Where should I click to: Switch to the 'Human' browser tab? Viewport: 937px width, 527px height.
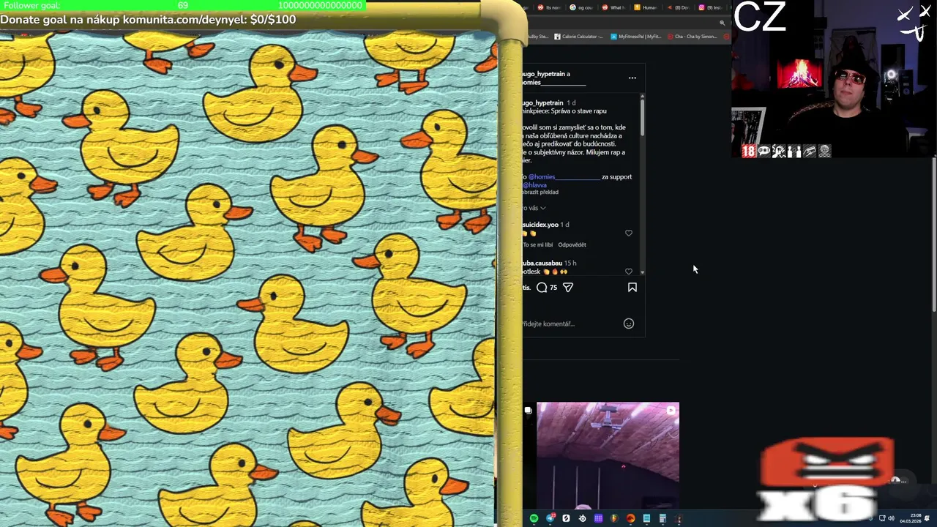tap(646, 7)
